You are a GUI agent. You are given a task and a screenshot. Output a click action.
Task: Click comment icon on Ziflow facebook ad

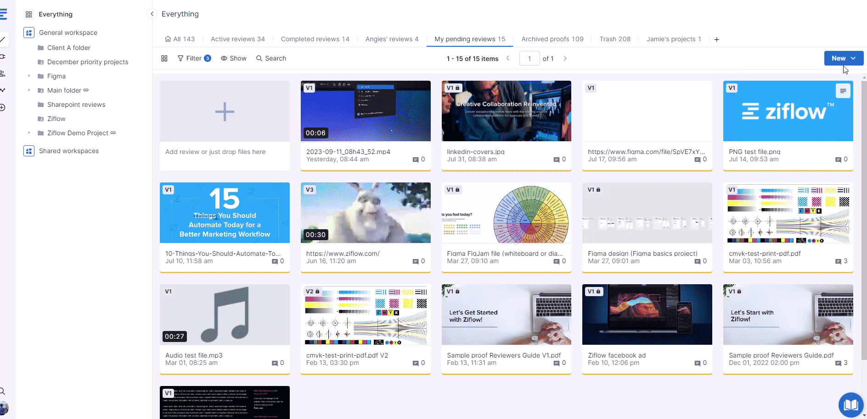pyautogui.click(x=698, y=363)
